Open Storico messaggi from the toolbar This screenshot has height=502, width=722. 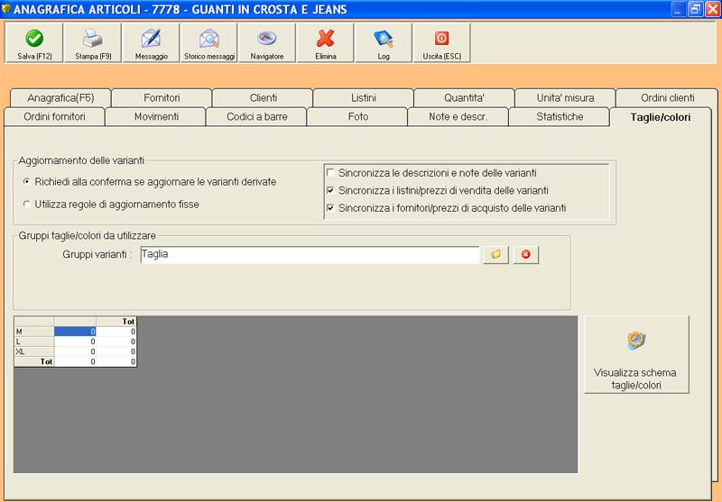[209, 40]
